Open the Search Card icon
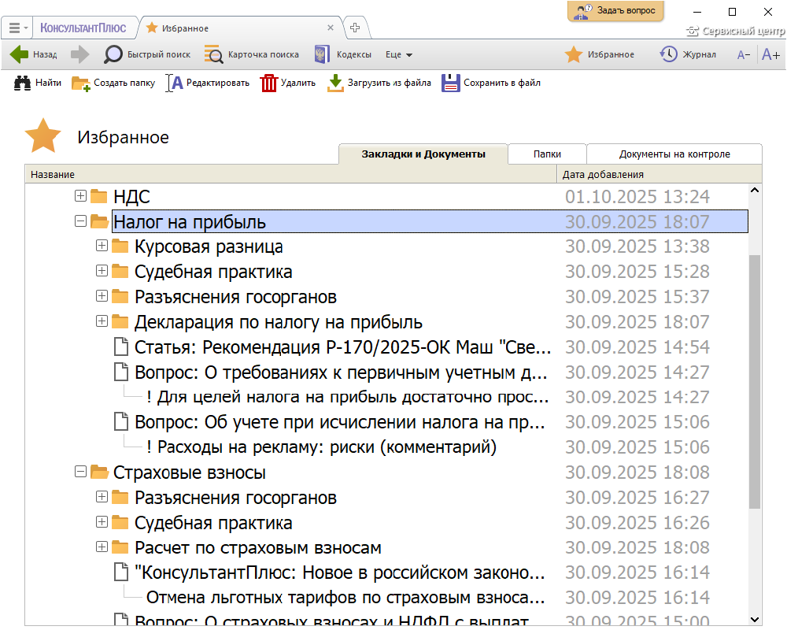 pos(213,54)
